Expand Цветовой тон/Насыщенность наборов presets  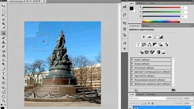tap(132, 72)
